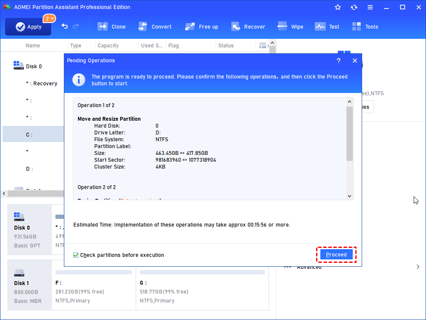The width and height of the screenshot is (426, 320).
Task: Click the star favorite icon in title bar
Action: click(x=338, y=7)
